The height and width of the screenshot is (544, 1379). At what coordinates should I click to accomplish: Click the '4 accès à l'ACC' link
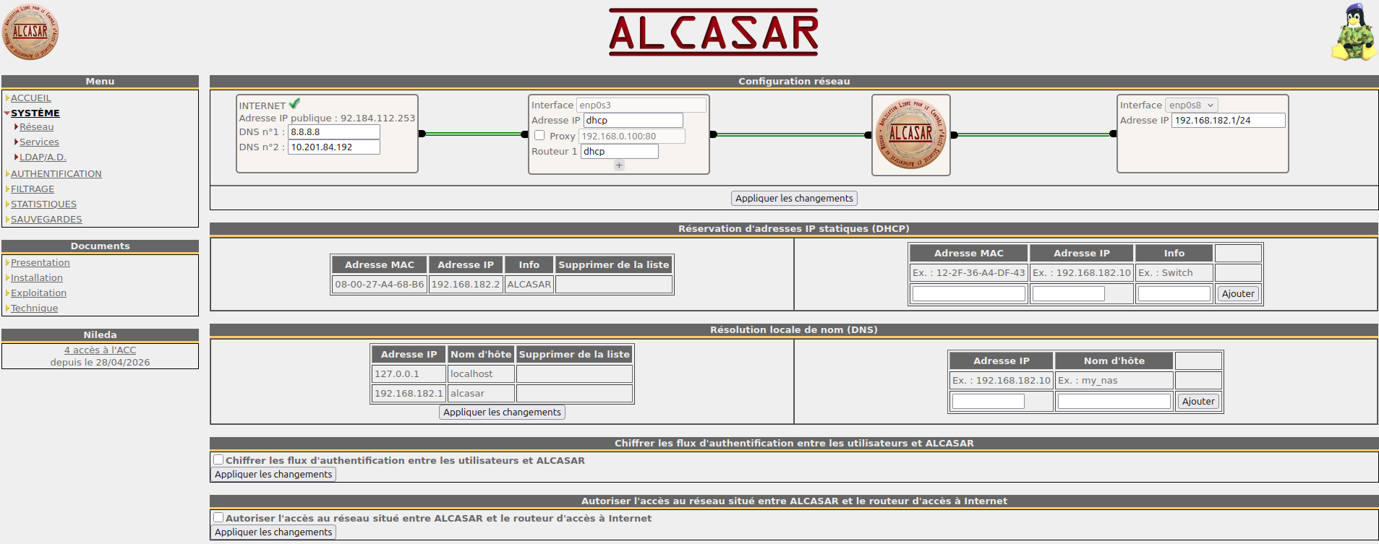point(100,350)
